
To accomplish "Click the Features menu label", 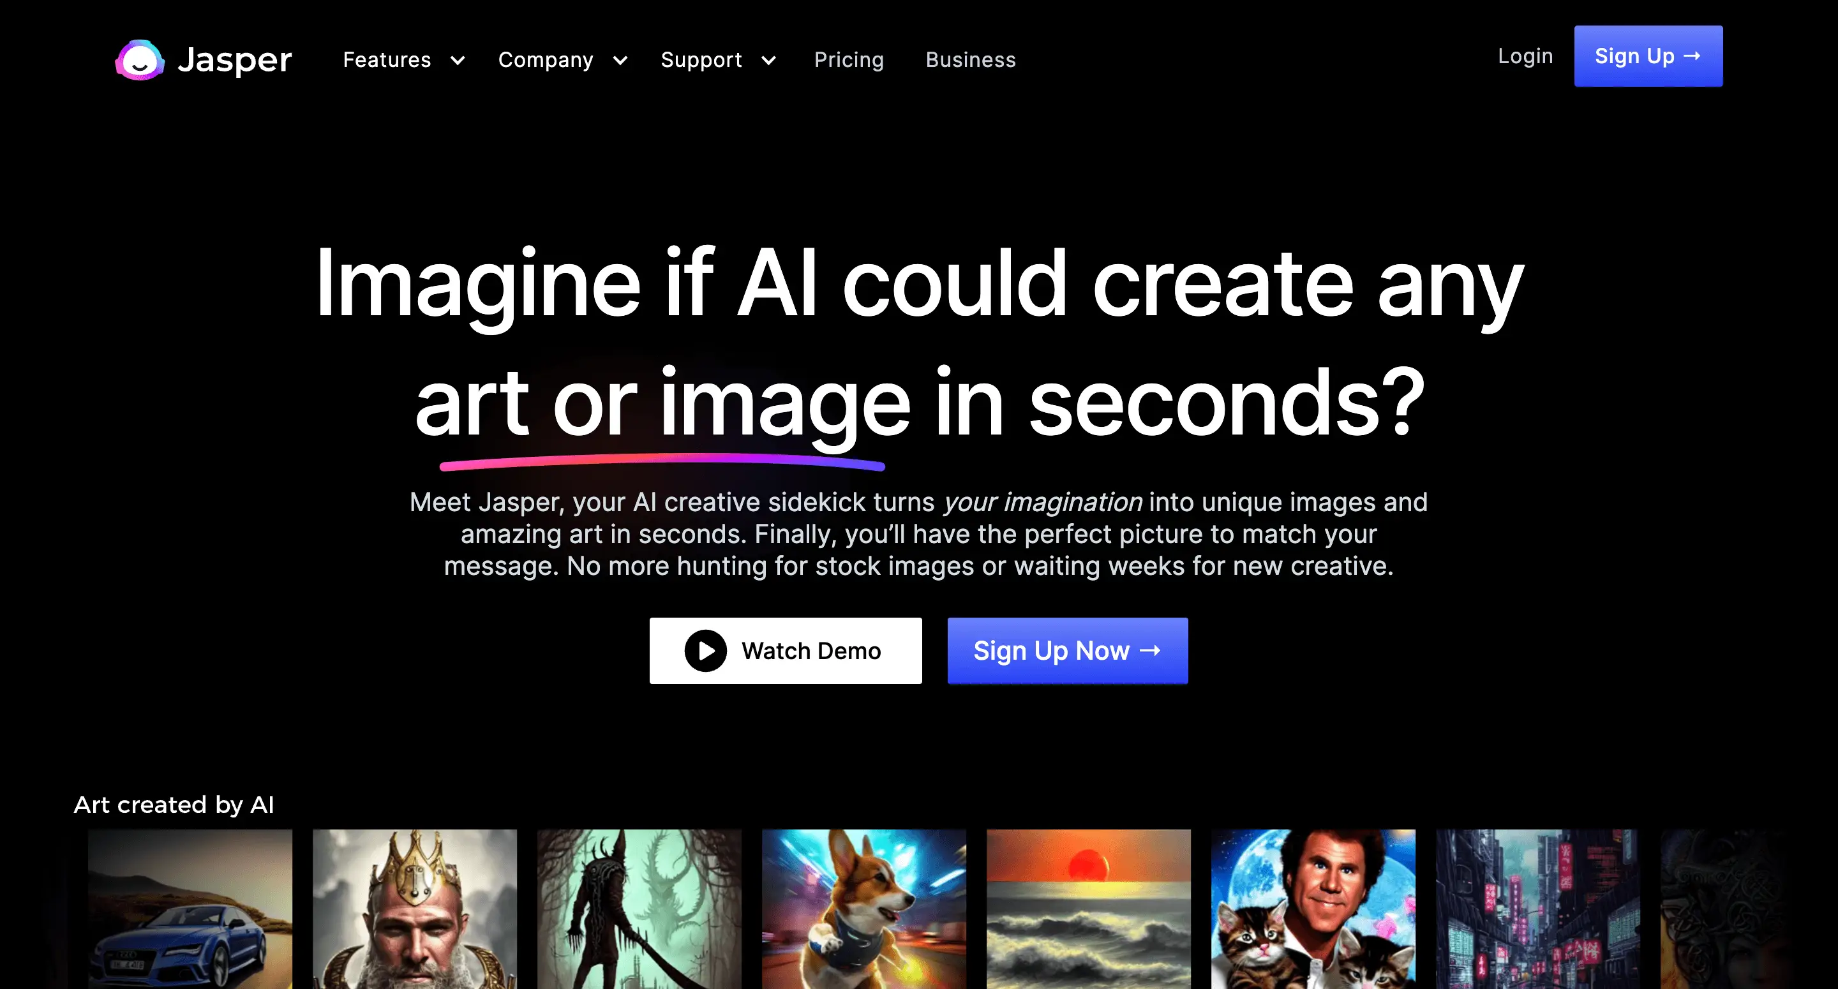I will tap(387, 60).
